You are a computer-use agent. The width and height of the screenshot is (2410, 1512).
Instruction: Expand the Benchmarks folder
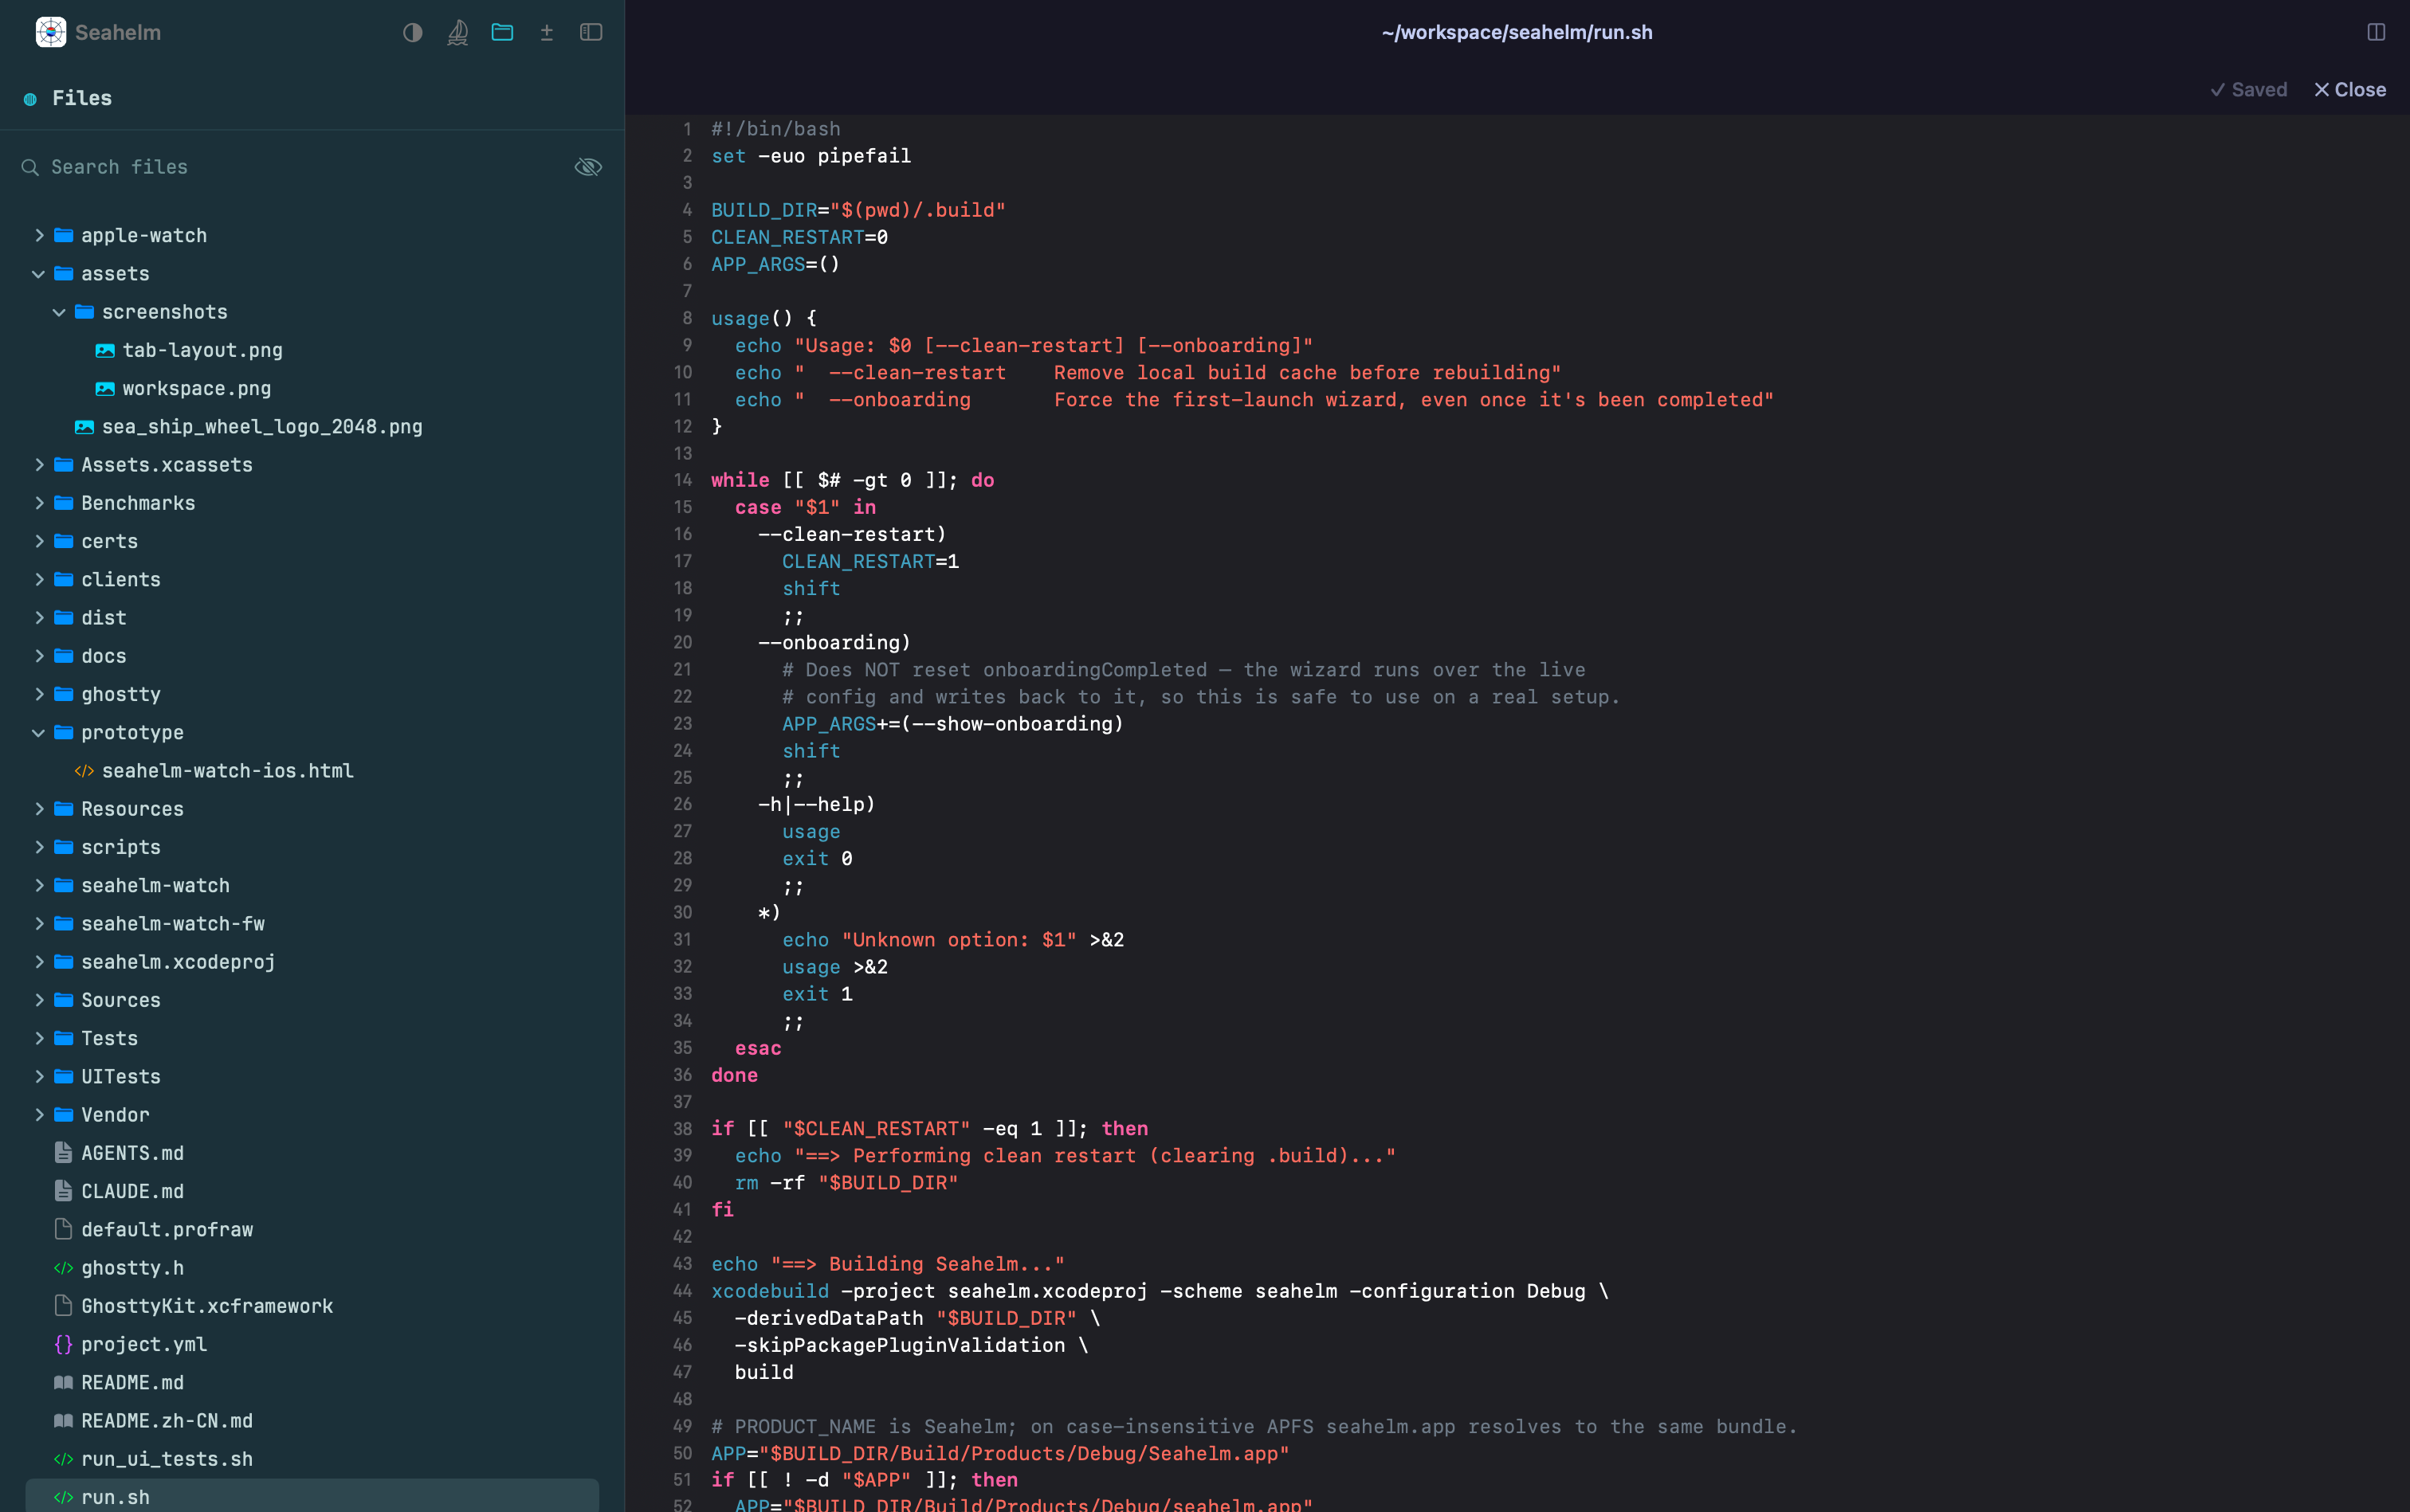tap(39, 503)
